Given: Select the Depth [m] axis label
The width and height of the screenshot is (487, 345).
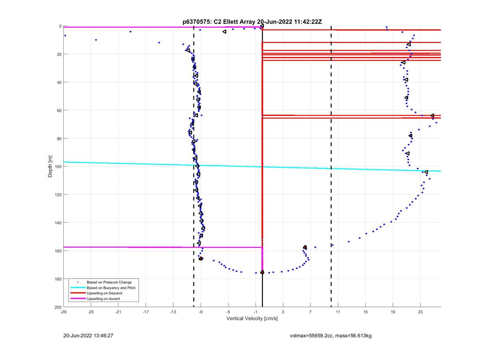Looking at the screenshot, I should (51, 166).
